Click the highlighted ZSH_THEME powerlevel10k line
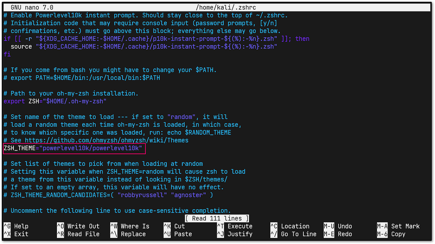 click(72, 148)
